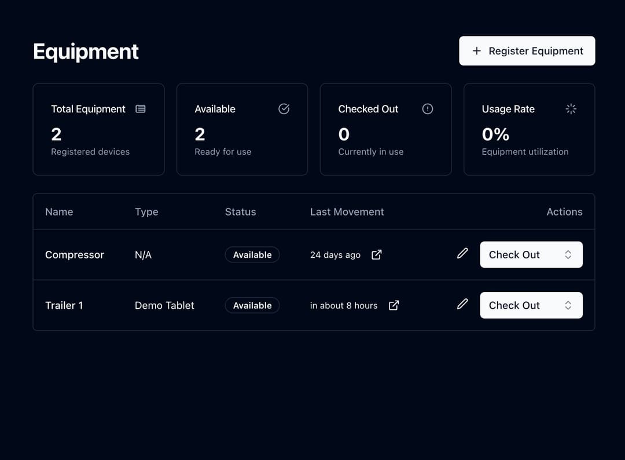Click the edit pencil for Compressor
Viewport: 625px width, 460px height.
pos(462,254)
